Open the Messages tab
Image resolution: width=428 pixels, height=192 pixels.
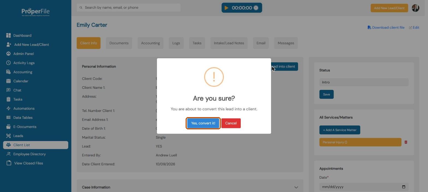(x=286, y=43)
